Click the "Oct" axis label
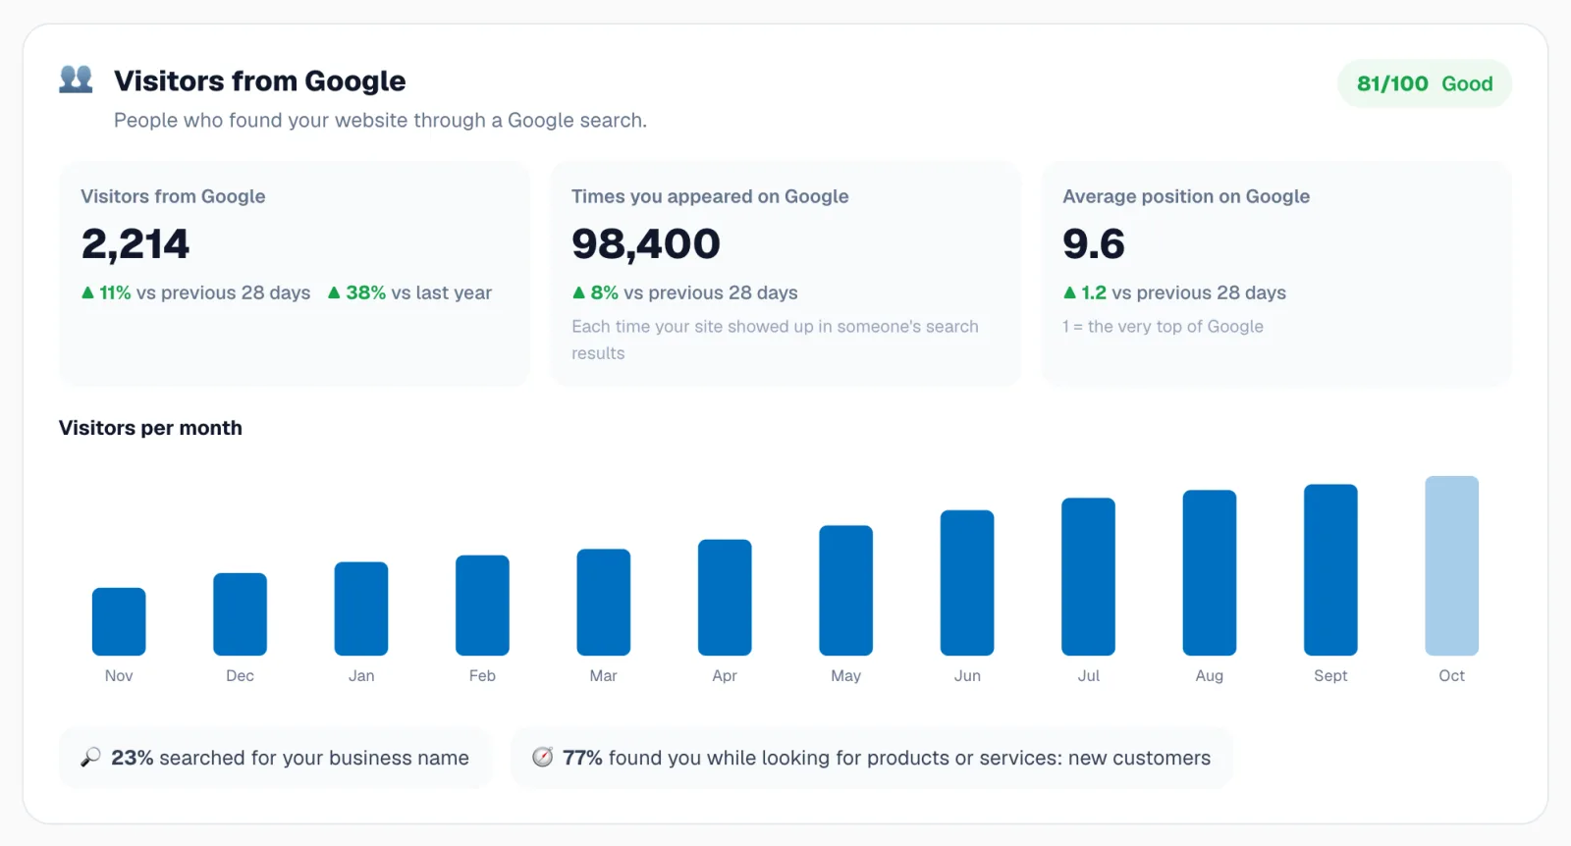This screenshot has height=846, width=1571. tap(1452, 675)
